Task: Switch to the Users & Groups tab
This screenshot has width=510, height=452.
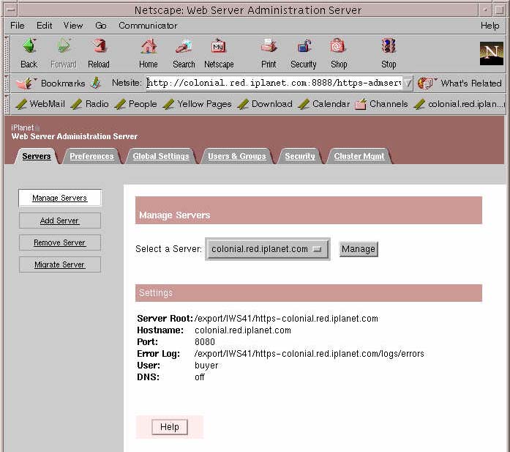Action: (237, 156)
